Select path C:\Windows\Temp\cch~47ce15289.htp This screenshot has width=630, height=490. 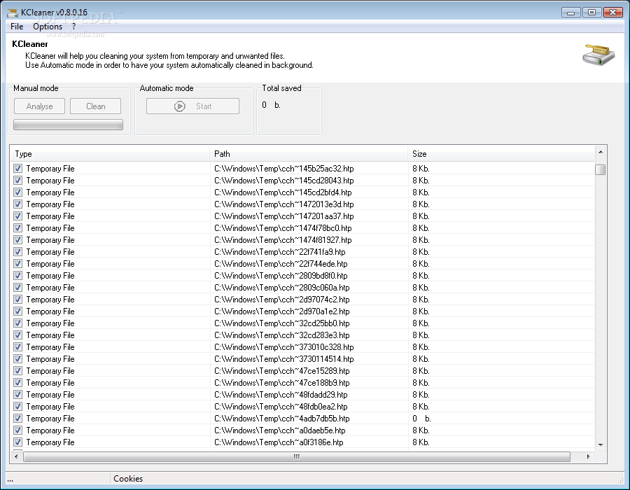click(x=281, y=371)
